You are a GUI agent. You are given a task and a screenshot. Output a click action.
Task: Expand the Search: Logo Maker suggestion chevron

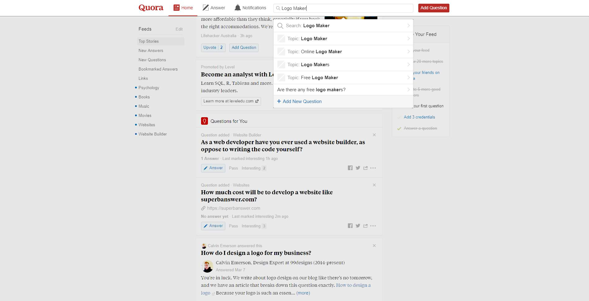tap(409, 26)
